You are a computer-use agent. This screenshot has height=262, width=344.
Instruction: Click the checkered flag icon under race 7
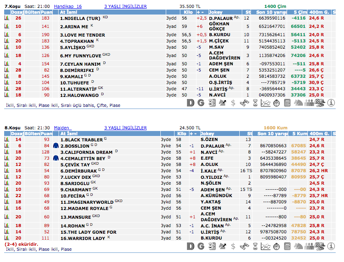click(x=320, y=102)
